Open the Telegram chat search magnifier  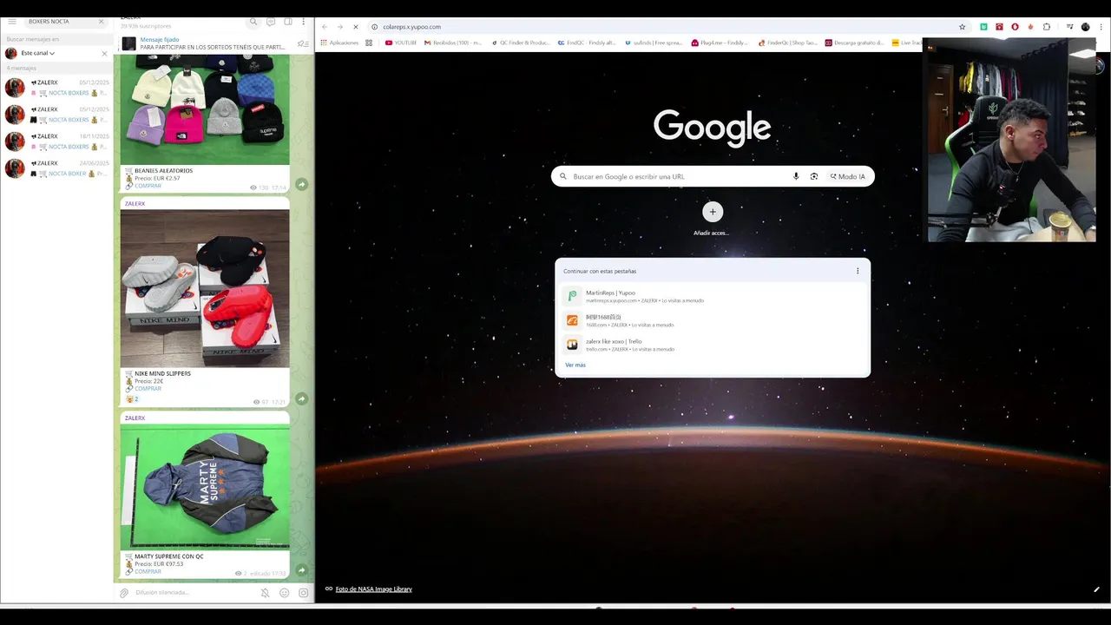pos(253,22)
